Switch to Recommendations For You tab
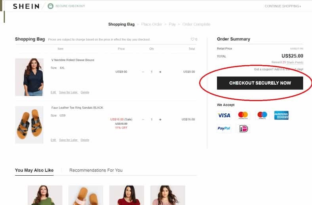Image resolution: width=312 pixels, height=205 pixels. point(96,170)
